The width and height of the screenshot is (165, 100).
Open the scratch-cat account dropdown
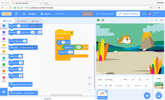156,14
